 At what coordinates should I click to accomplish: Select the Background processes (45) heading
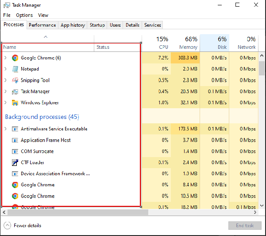[x=42, y=117]
